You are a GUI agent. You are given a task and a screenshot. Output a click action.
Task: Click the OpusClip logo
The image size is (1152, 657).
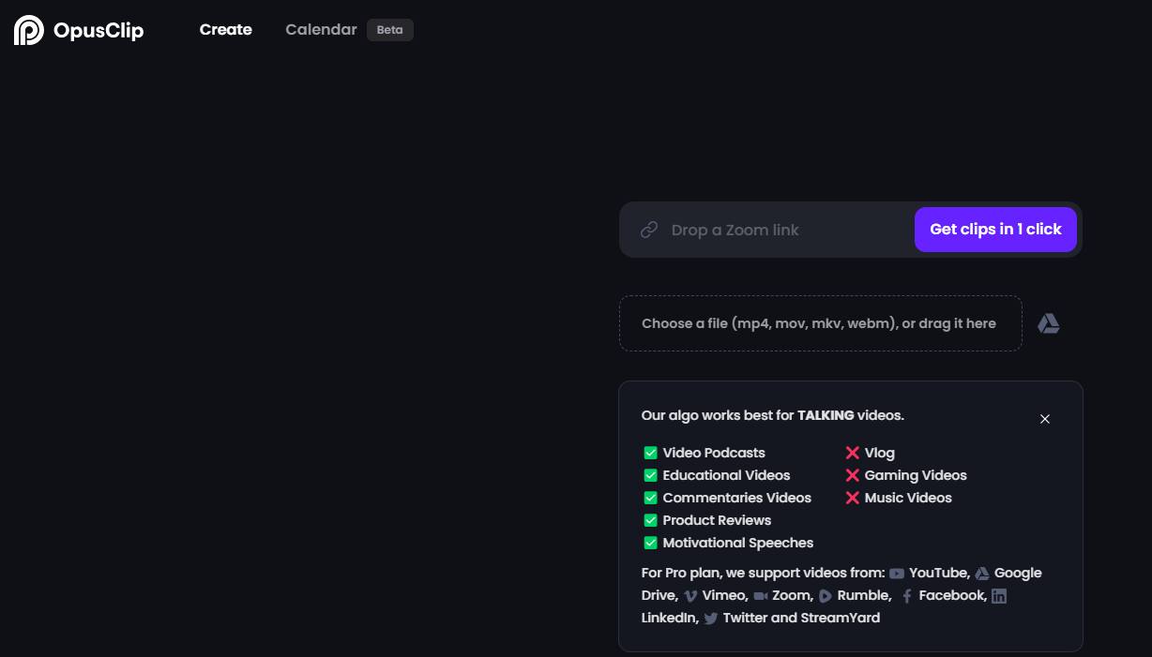pos(79,30)
